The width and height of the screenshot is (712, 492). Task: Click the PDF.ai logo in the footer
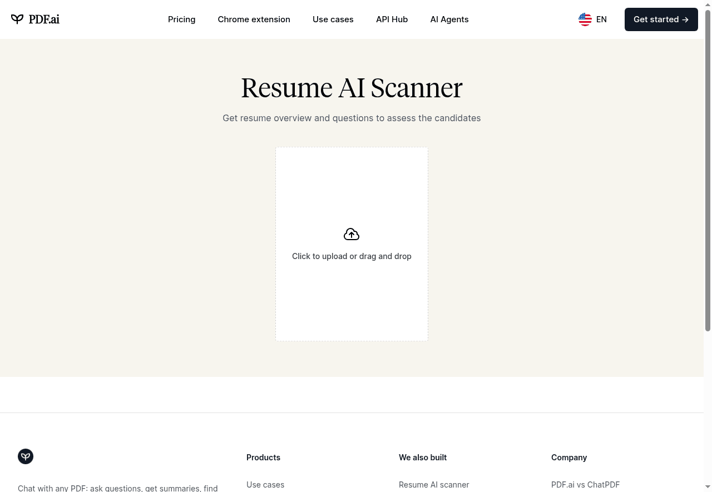click(x=25, y=456)
